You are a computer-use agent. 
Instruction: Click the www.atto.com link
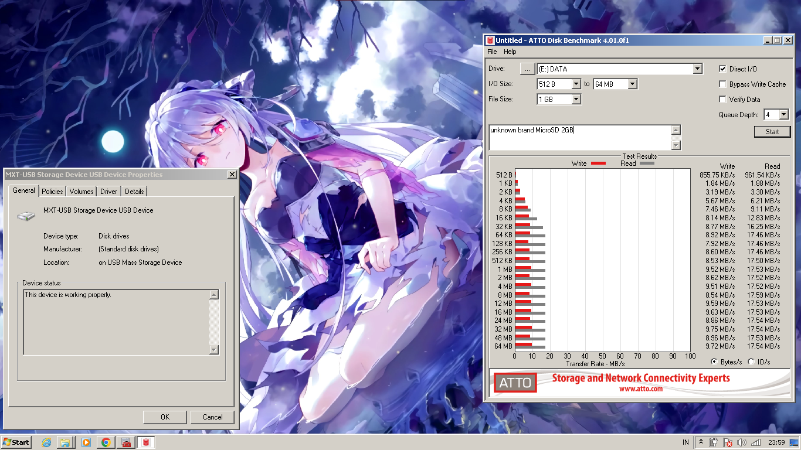coord(640,388)
